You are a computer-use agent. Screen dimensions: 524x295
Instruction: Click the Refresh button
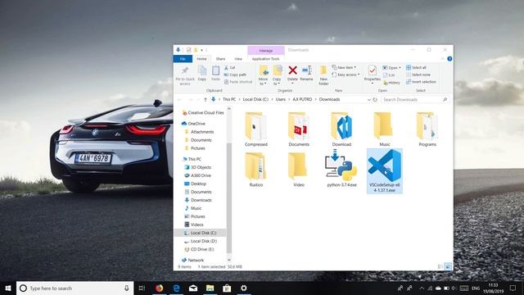(x=375, y=100)
